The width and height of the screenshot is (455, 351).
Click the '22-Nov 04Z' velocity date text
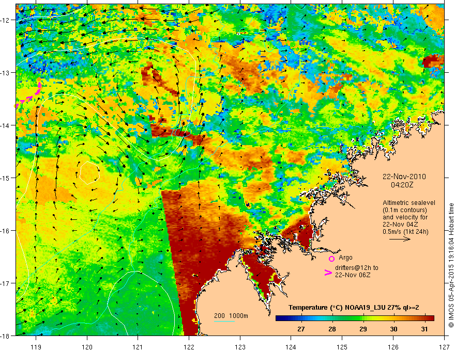[x=400, y=225]
